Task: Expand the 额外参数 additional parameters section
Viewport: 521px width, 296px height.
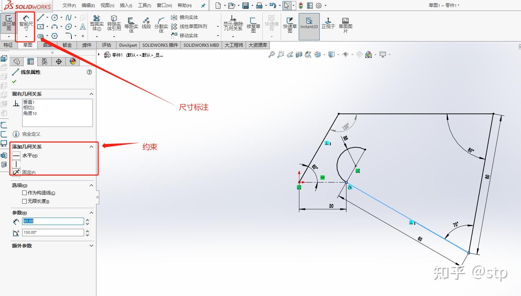Action: tap(91, 246)
